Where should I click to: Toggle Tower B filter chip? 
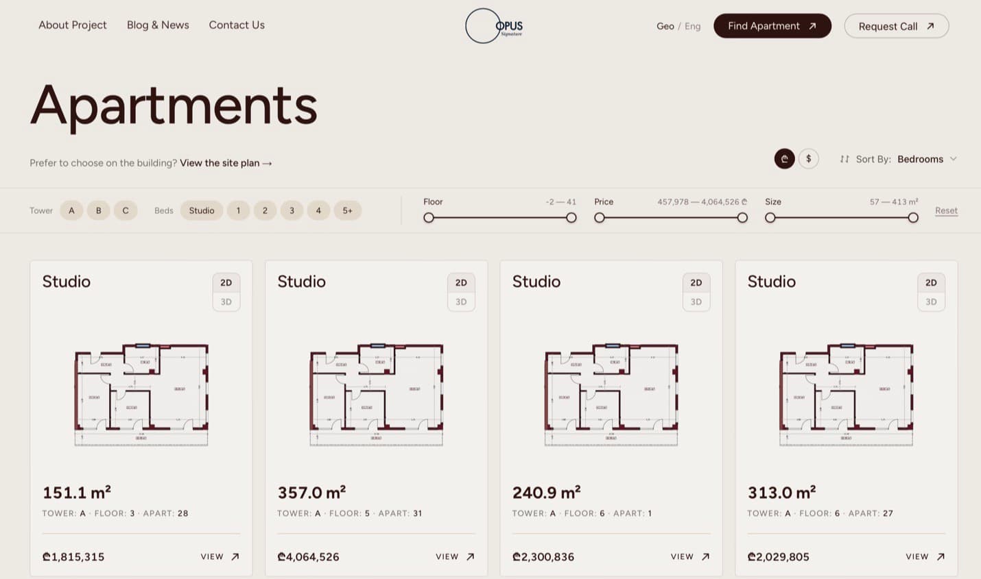99,210
